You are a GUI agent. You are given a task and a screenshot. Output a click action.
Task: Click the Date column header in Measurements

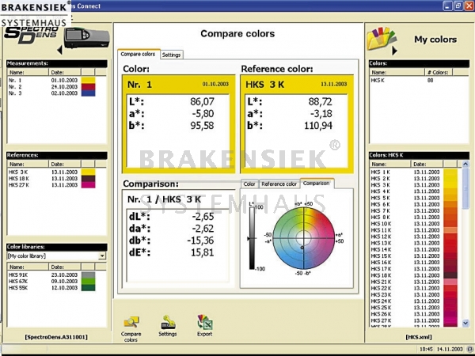click(x=65, y=72)
